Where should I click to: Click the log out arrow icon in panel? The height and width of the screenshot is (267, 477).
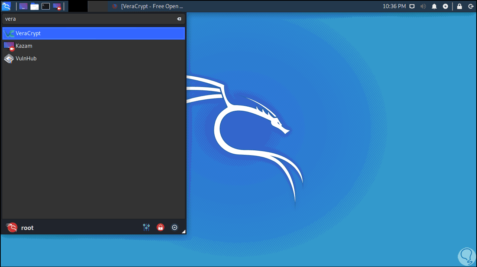tap(470, 6)
